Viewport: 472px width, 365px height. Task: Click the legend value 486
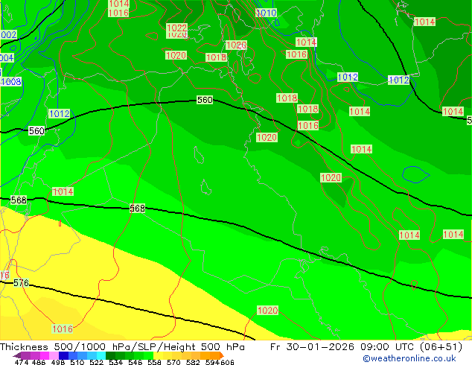point(39,362)
